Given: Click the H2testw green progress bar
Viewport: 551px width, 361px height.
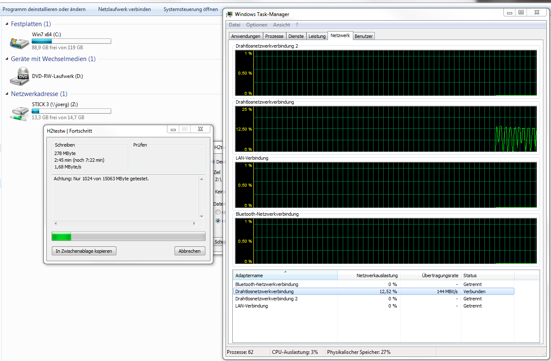Looking at the screenshot, I should [x=129, y=236].
